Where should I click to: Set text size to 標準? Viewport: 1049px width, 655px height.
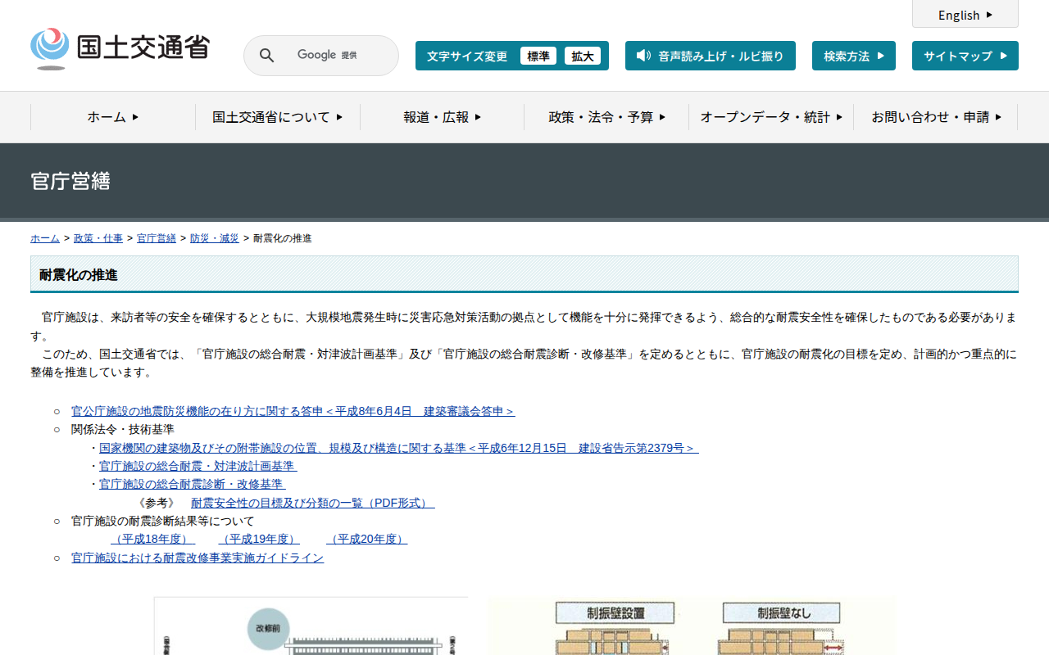[538, 56]
